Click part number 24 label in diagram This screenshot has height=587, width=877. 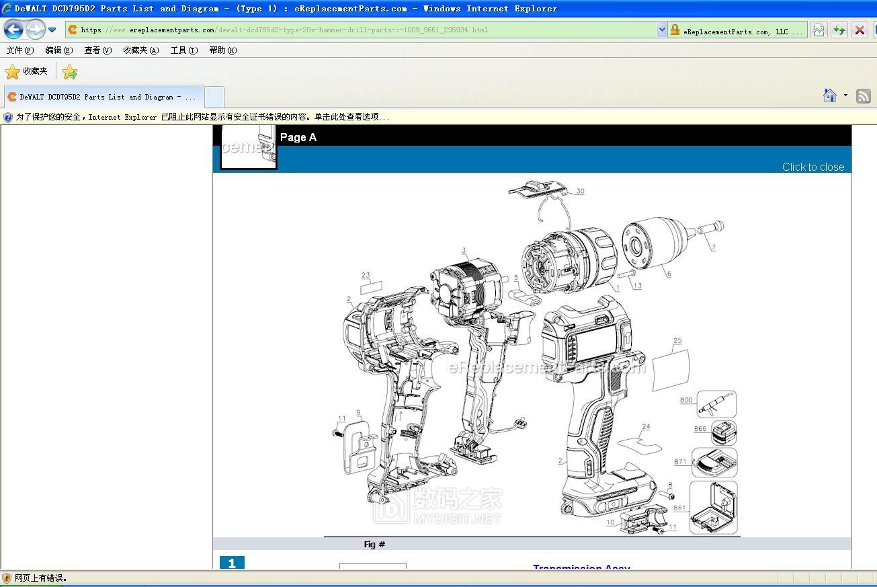coord(646,426)
